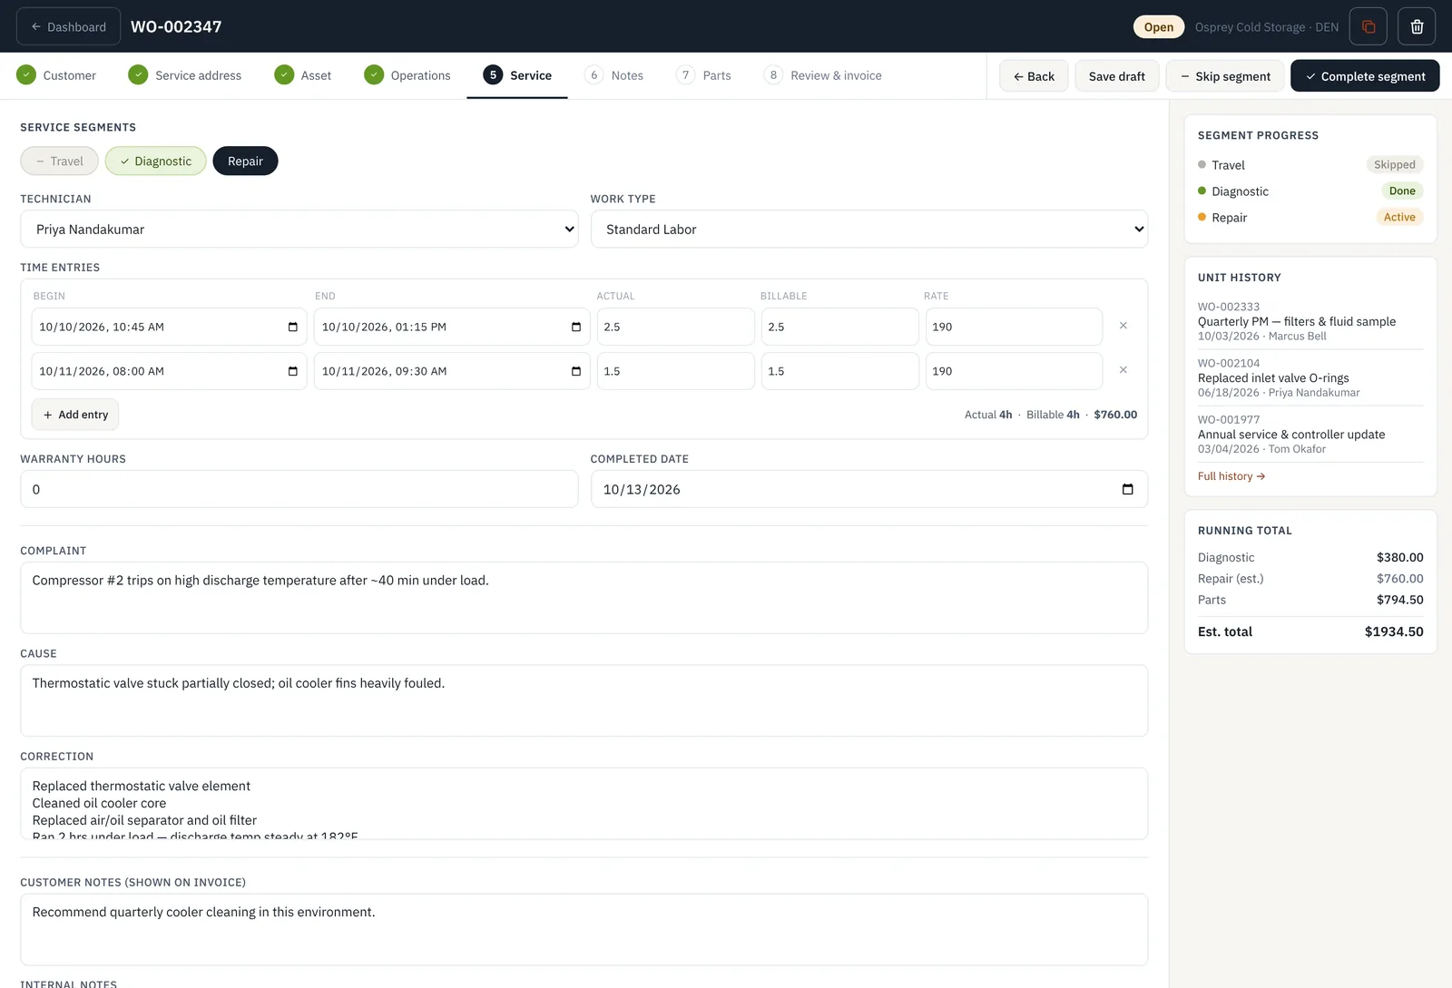Open calendar picker for begin 10/10/2026, 10:45 AM
This screenshot has height=988, width=1452.
point(292,327)
